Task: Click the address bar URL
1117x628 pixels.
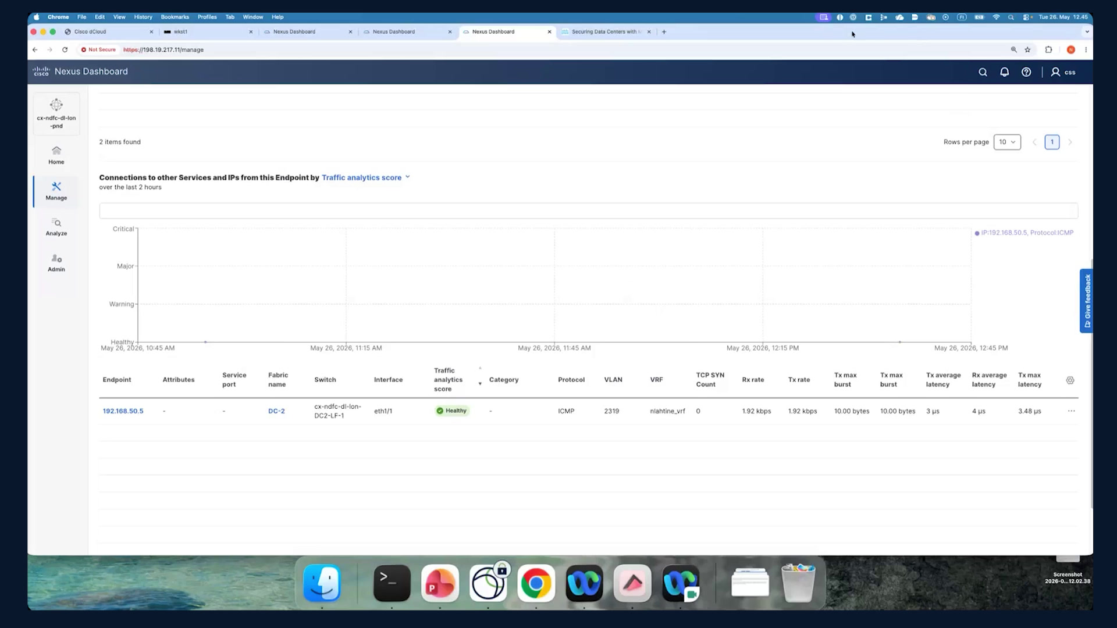Action: tap(163, 50)
